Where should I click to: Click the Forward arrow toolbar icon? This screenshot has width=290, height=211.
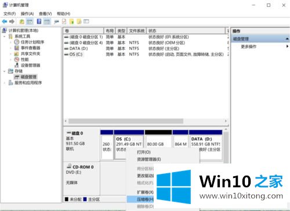click(x=12, y=21)
